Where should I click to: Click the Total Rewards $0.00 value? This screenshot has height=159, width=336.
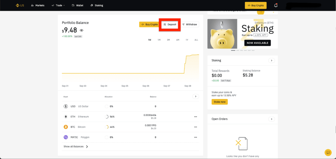(217, 76)
